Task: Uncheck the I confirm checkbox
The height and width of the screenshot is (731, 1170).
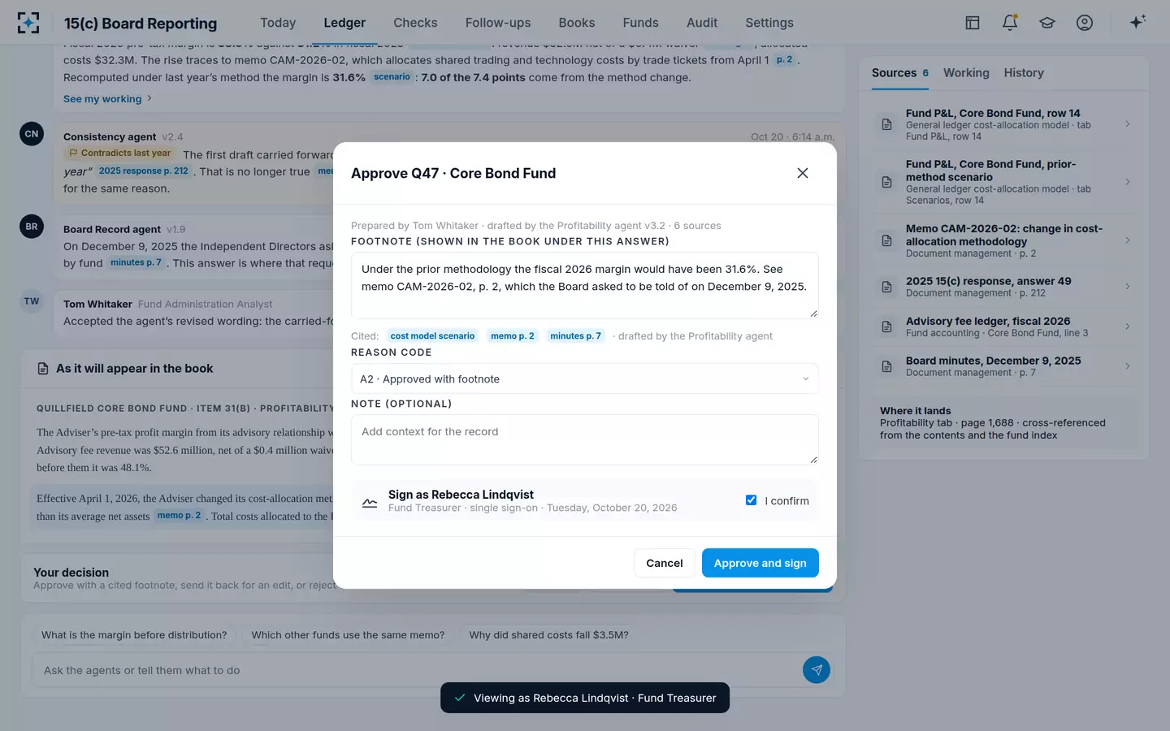Action: point(751,500)
